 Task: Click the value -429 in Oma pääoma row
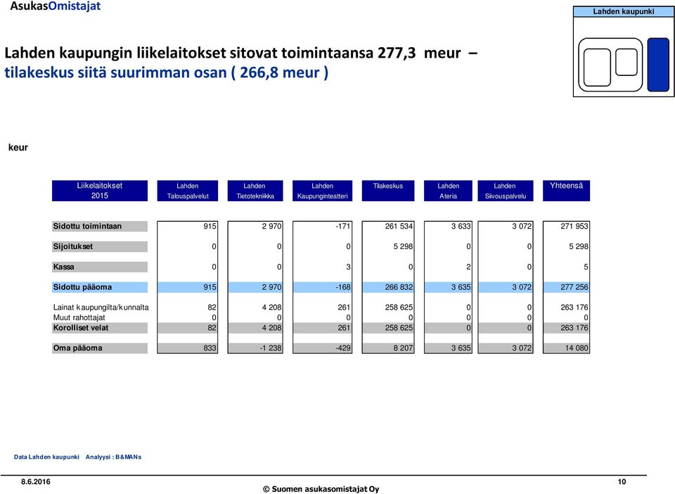(x=343, y=348)
